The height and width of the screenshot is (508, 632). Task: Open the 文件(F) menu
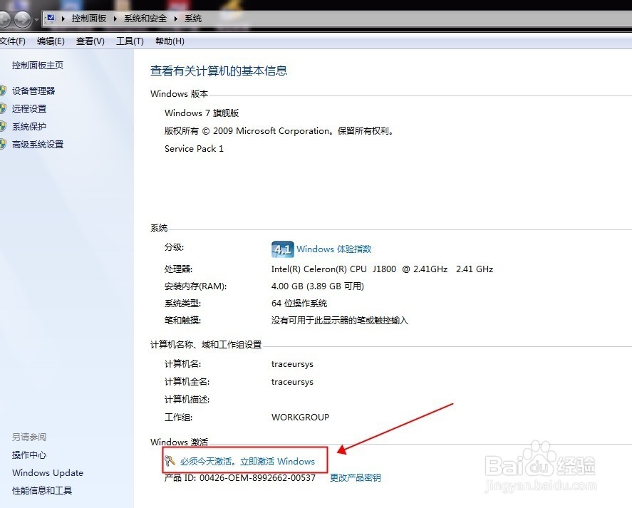(x=13, y=41)
